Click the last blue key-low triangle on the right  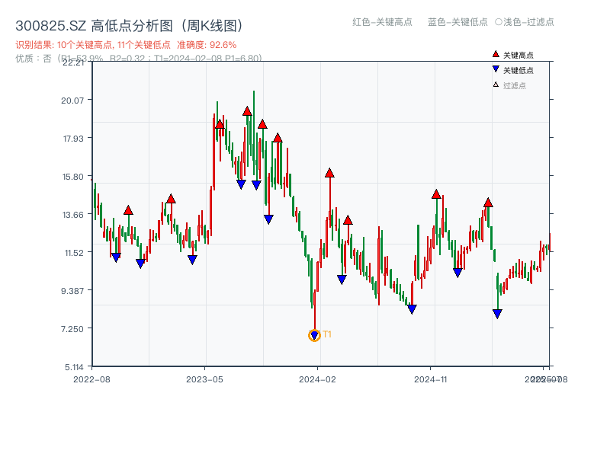coord(497,313)
